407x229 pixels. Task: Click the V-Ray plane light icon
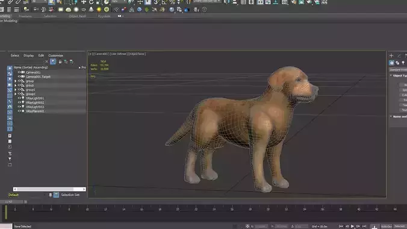61,10
